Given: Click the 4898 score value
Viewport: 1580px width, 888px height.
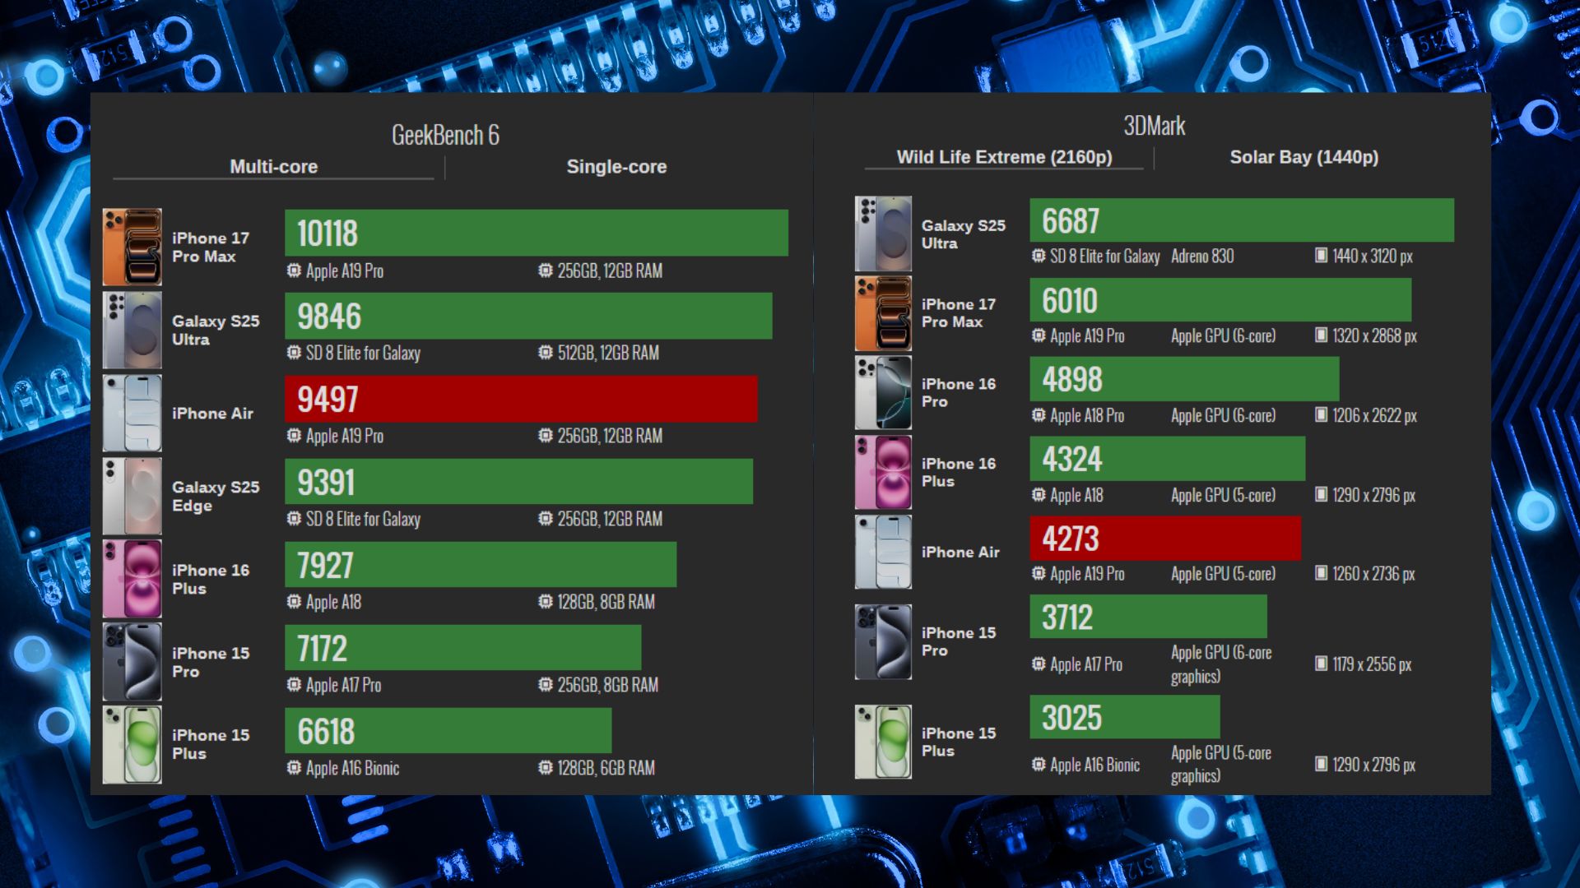Looking at the screenshot, I should (x=1072, y=380).
